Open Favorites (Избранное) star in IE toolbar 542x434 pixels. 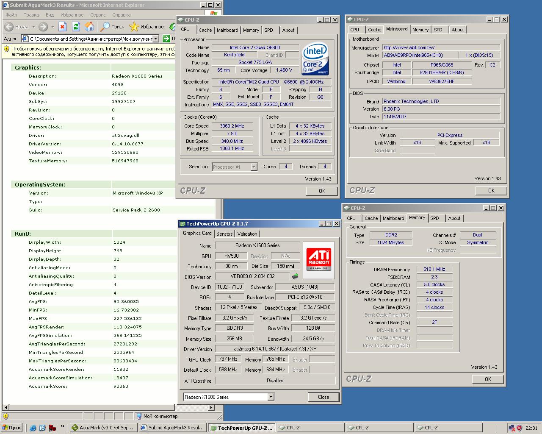click(x=147, y=27)
